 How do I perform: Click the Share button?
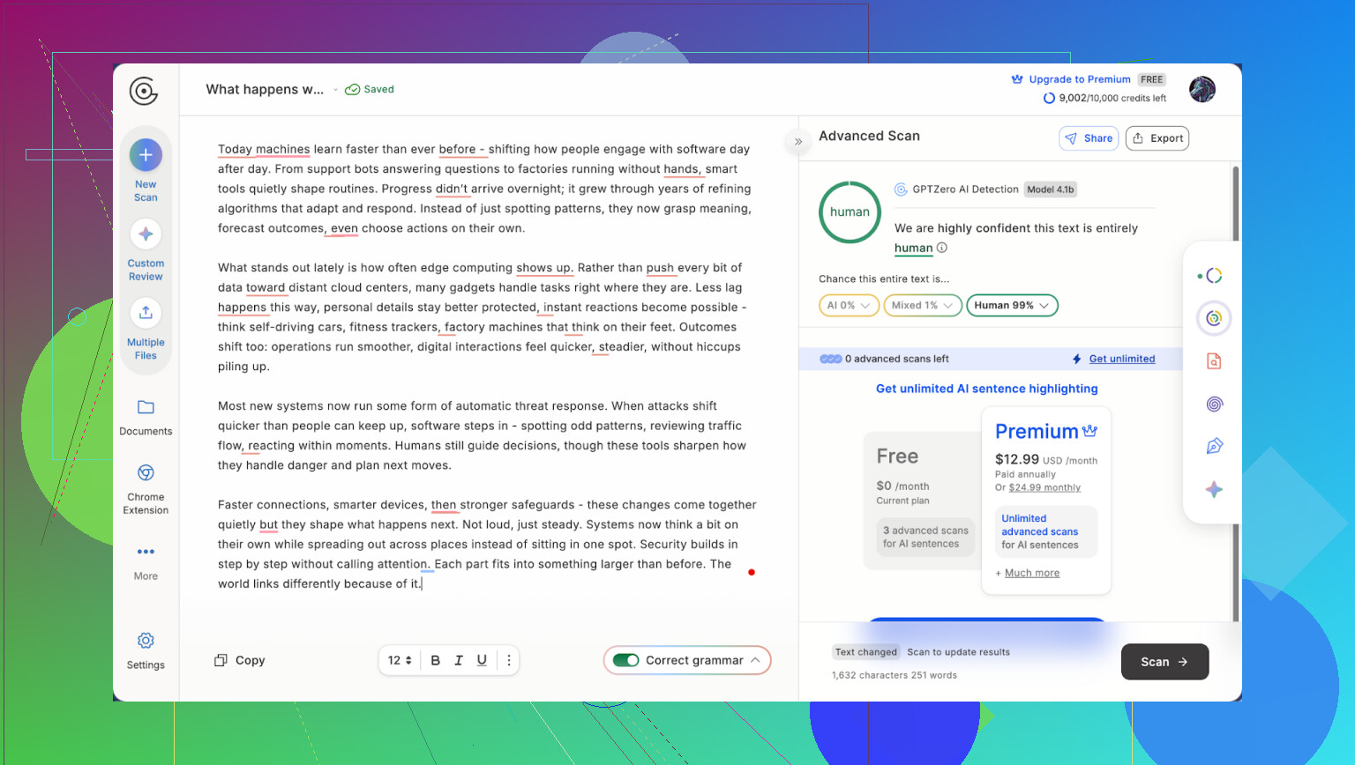click(1089, 138)
